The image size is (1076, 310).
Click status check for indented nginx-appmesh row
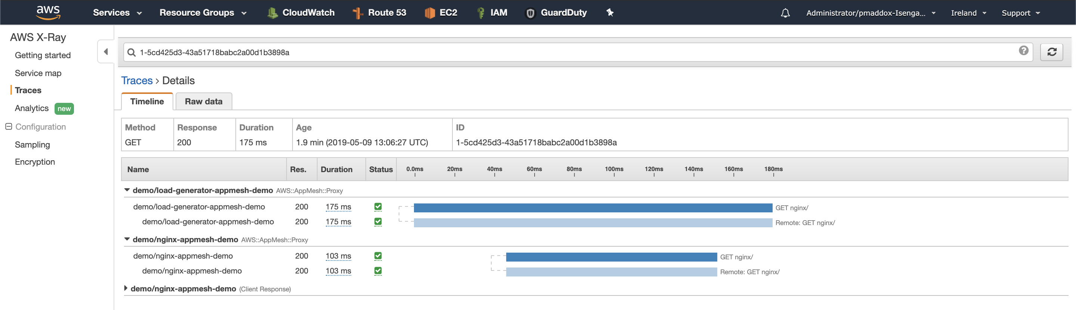pyautogui.click(x=378, y=271)
